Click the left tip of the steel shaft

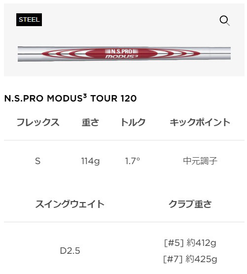click(x=21, y=54)
